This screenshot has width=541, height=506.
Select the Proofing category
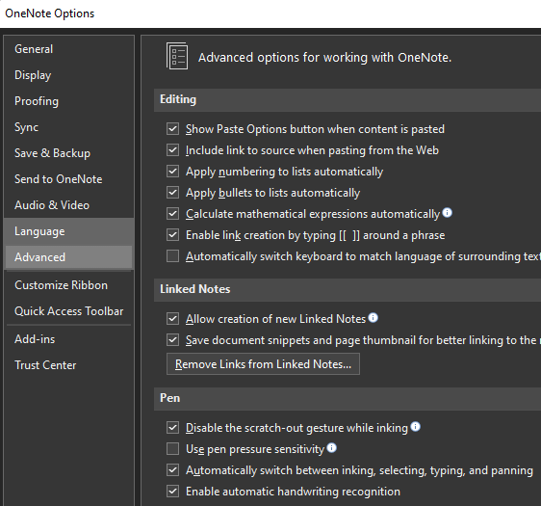tap(68, 101)
